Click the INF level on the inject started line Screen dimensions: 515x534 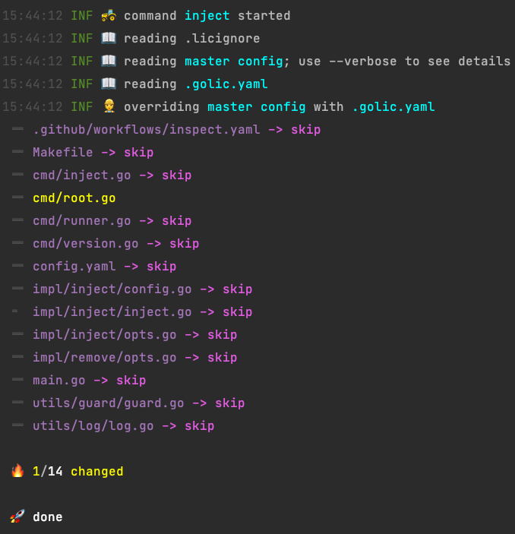tap(82, 16)
